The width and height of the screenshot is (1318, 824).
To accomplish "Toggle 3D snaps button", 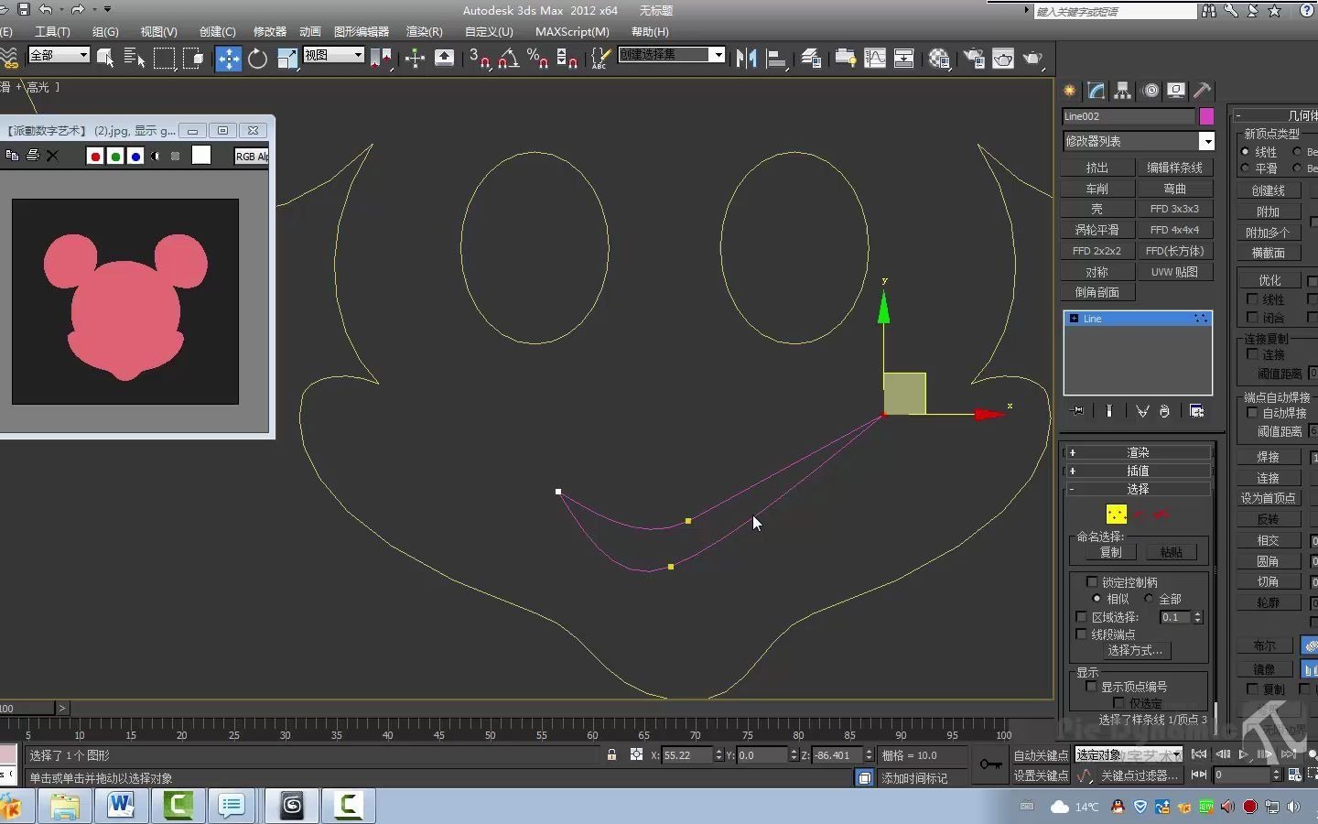I will pos(480,59).
